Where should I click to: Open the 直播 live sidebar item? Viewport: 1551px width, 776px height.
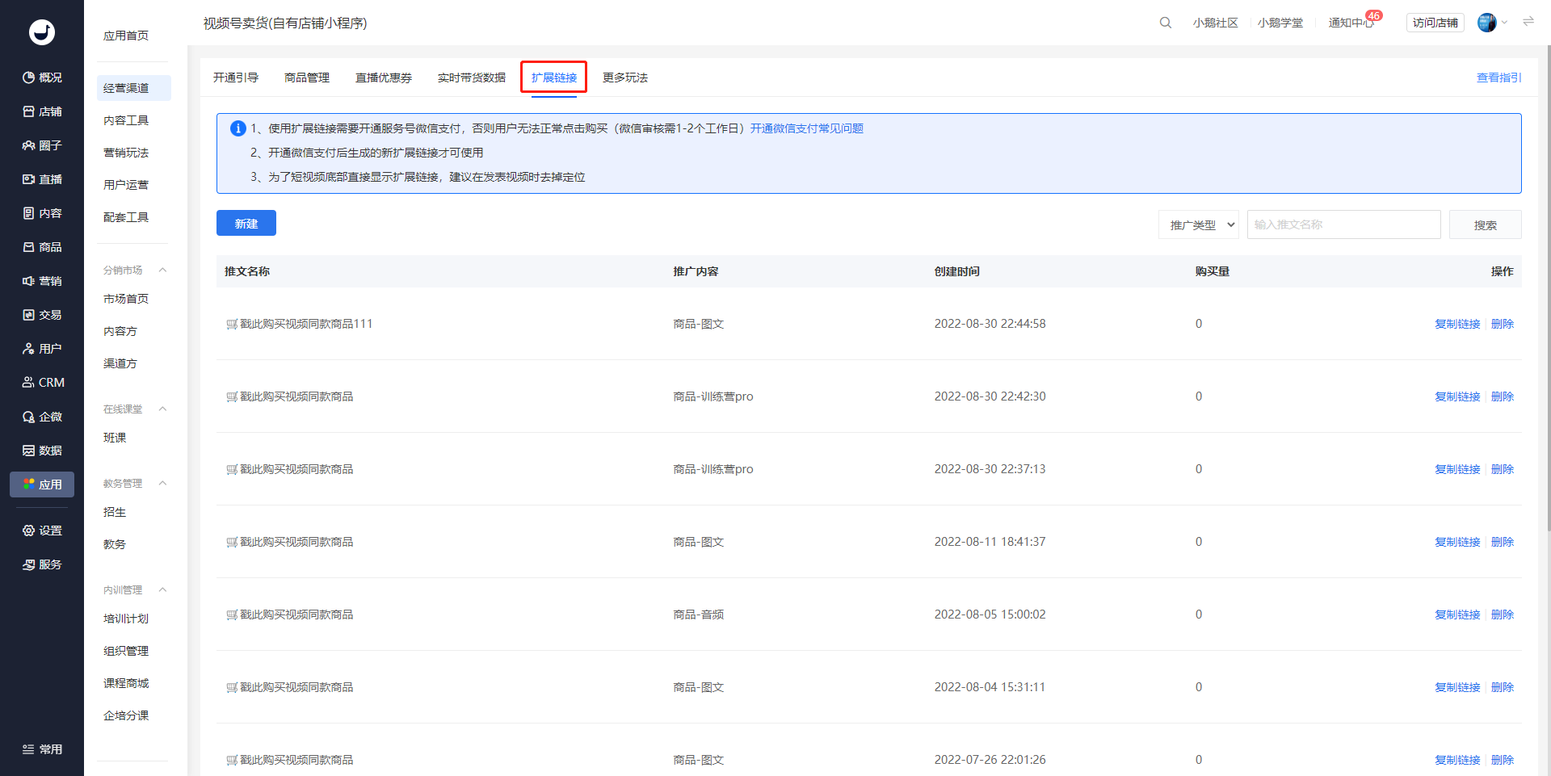click(42, 179)
